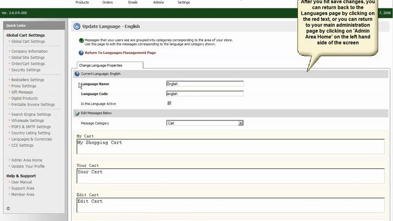The height and width of the screenshot is (221, 393).
Task: Open Update Your Profile link
Action: (28, 166)
